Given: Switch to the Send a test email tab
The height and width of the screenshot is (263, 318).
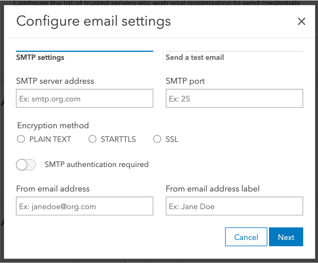Looking at the screenshot, I should point(195,57).
